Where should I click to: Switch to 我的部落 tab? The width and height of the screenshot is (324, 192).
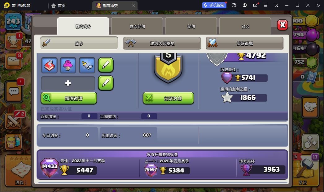pyautogui.click(x=137, y=26)
